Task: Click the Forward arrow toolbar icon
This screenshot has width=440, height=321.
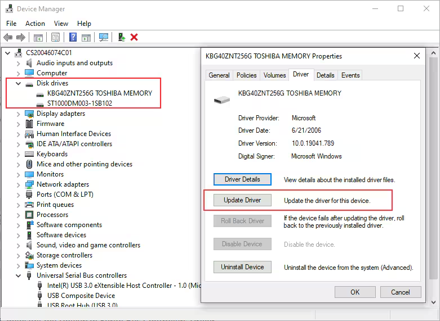Action: (x=21, y=37)
